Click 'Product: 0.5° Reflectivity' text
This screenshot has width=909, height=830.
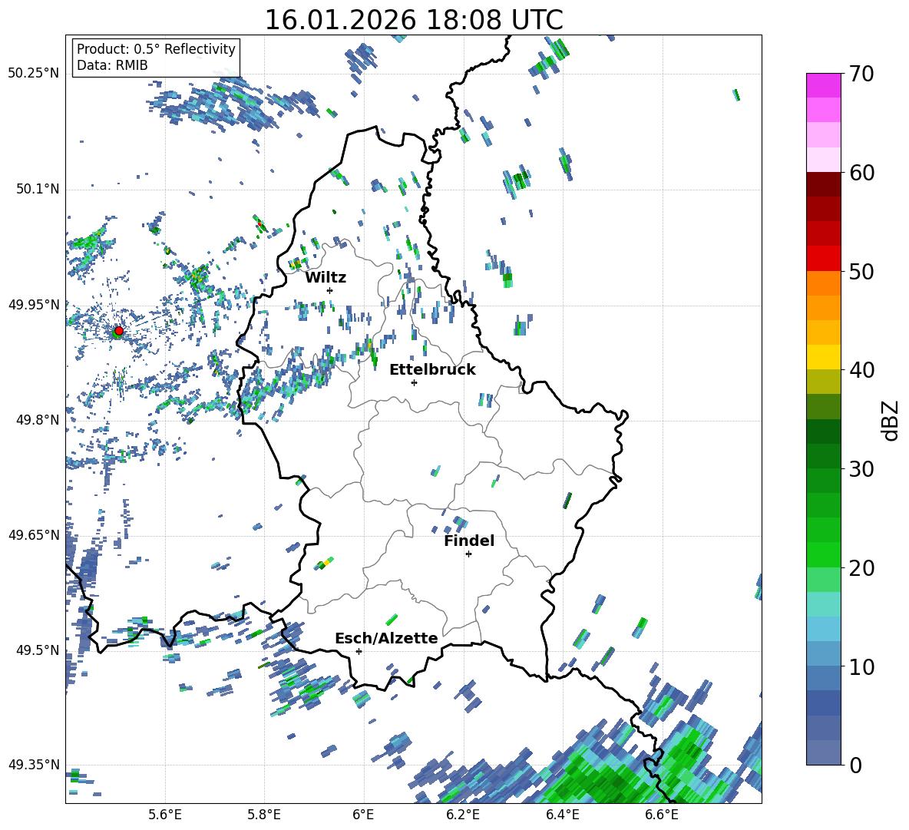pos(156,49)
